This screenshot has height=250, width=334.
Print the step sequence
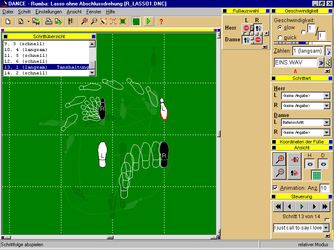pyautogui.click(x=49, y=21)
